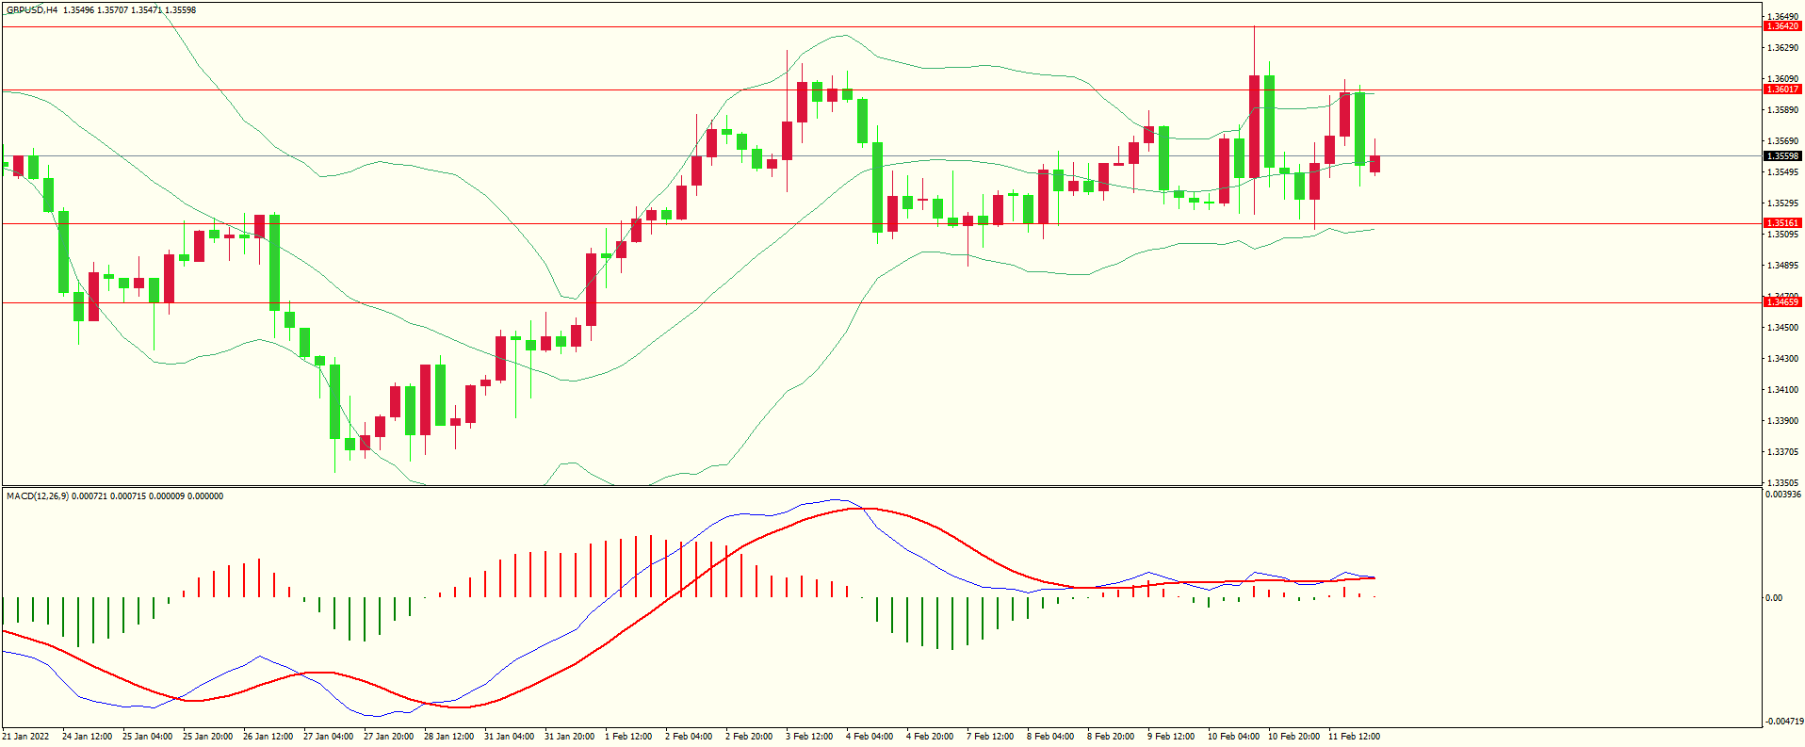The height and width of the screenshot is (747, 1805).
Task: Click the MACD scale value 0.003936
Action: point(1782,495)
